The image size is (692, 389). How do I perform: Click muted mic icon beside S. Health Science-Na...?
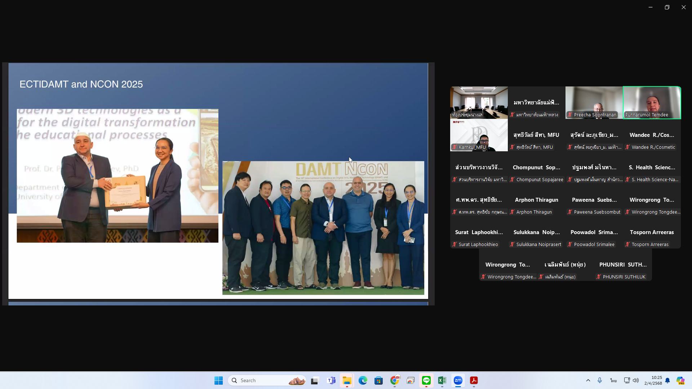(x=627, y=180)
